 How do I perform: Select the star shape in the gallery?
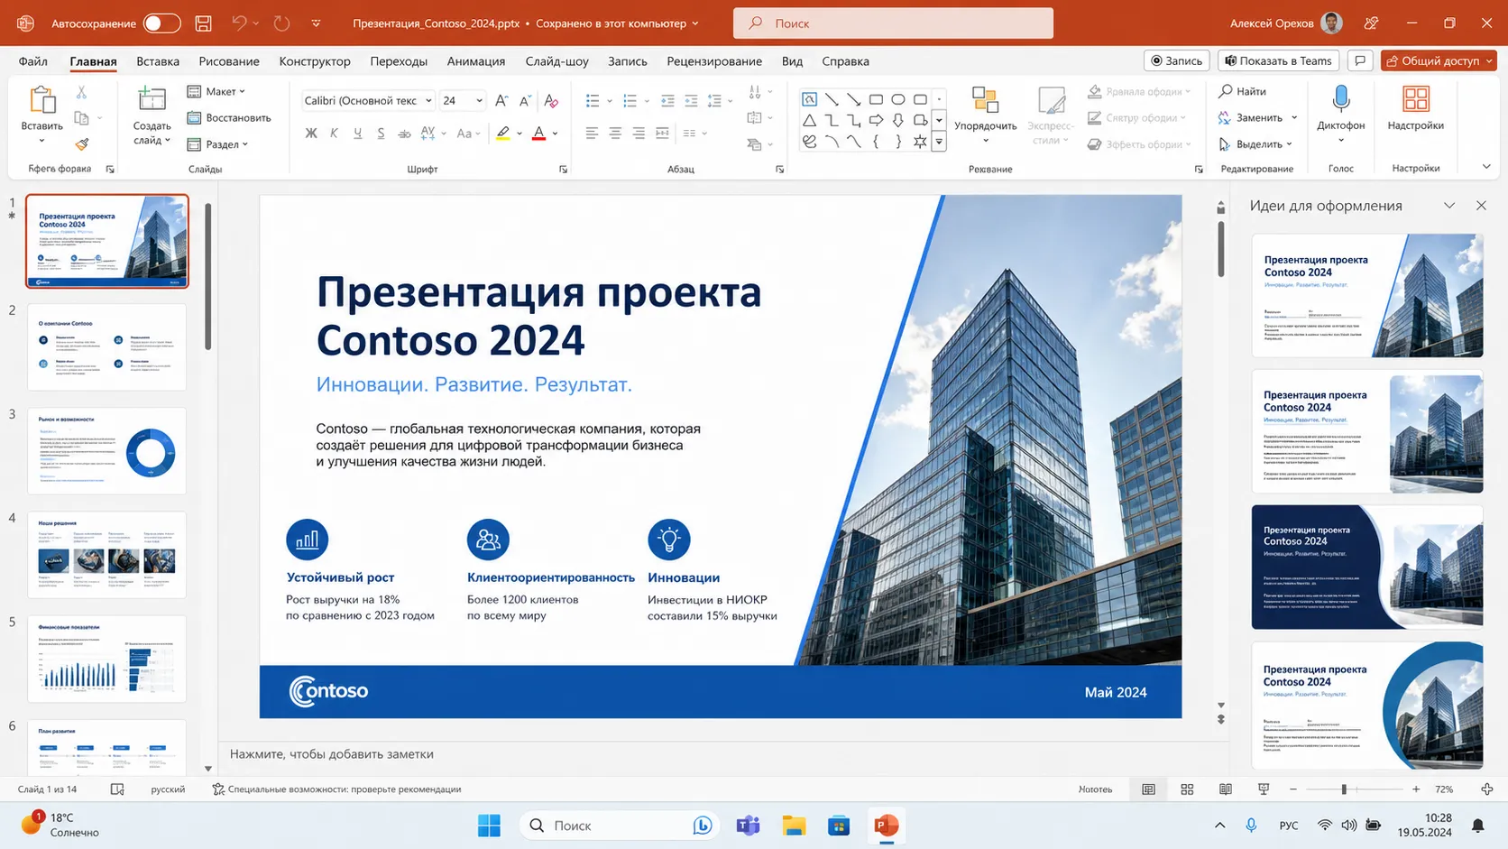coord(920,142)
